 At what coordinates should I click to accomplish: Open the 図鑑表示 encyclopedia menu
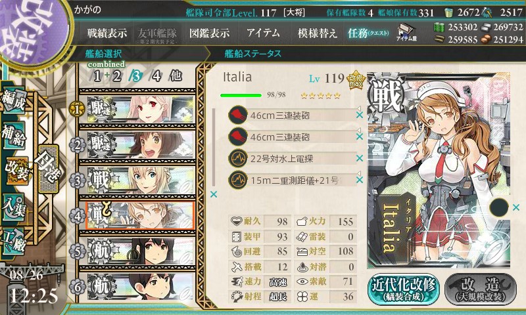point(209,33)
